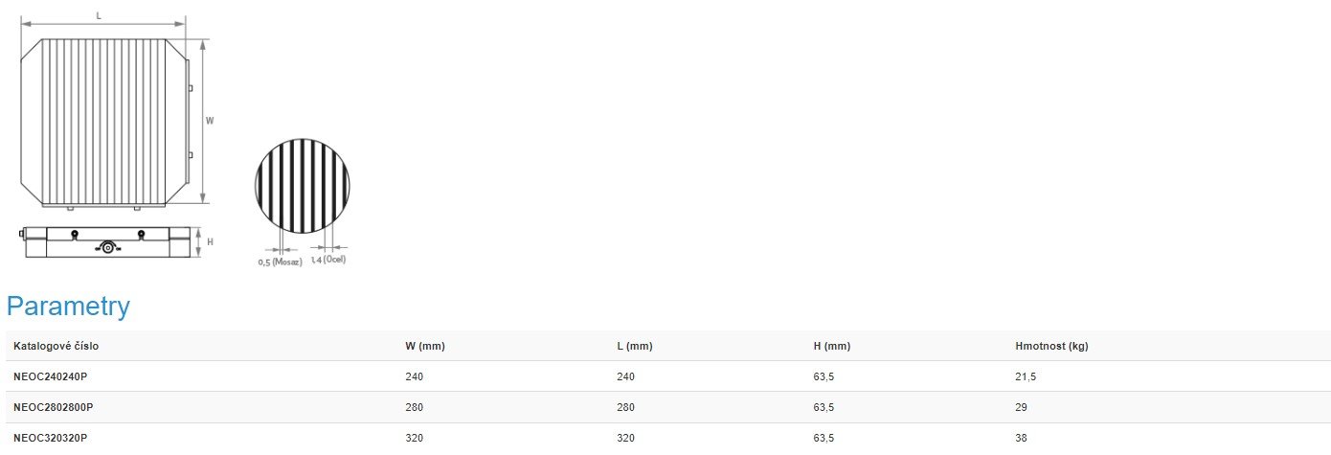Click the Katalogové číslo column header
Screen dimensions: 1331x455
click(56, 346)
